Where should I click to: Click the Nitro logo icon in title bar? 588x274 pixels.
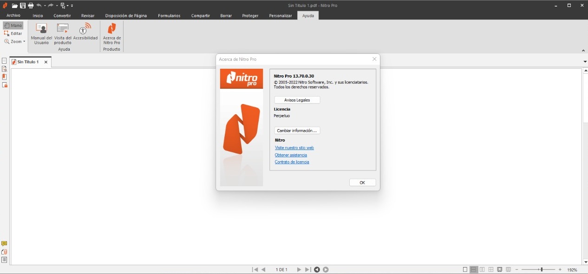click(x=5, y=6)
